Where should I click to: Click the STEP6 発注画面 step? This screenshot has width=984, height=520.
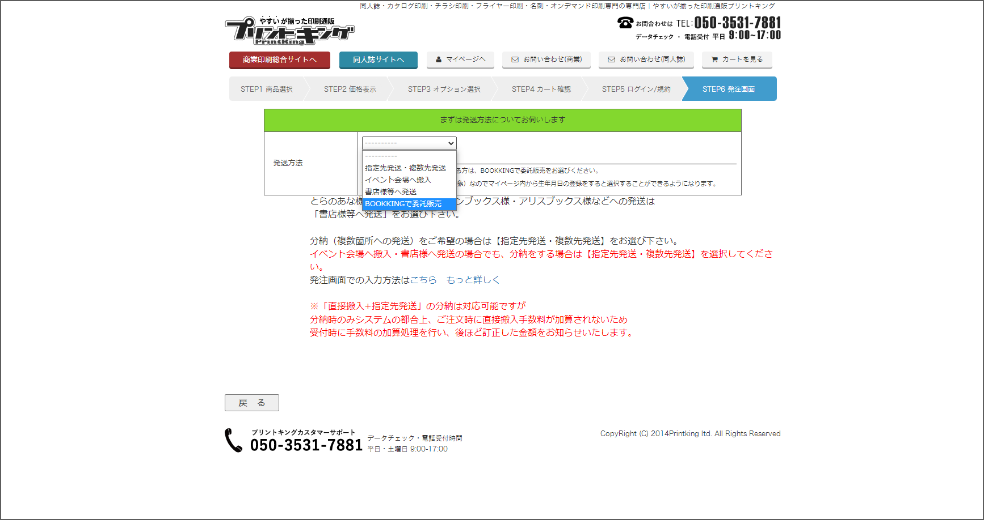[x=728, y=89]
